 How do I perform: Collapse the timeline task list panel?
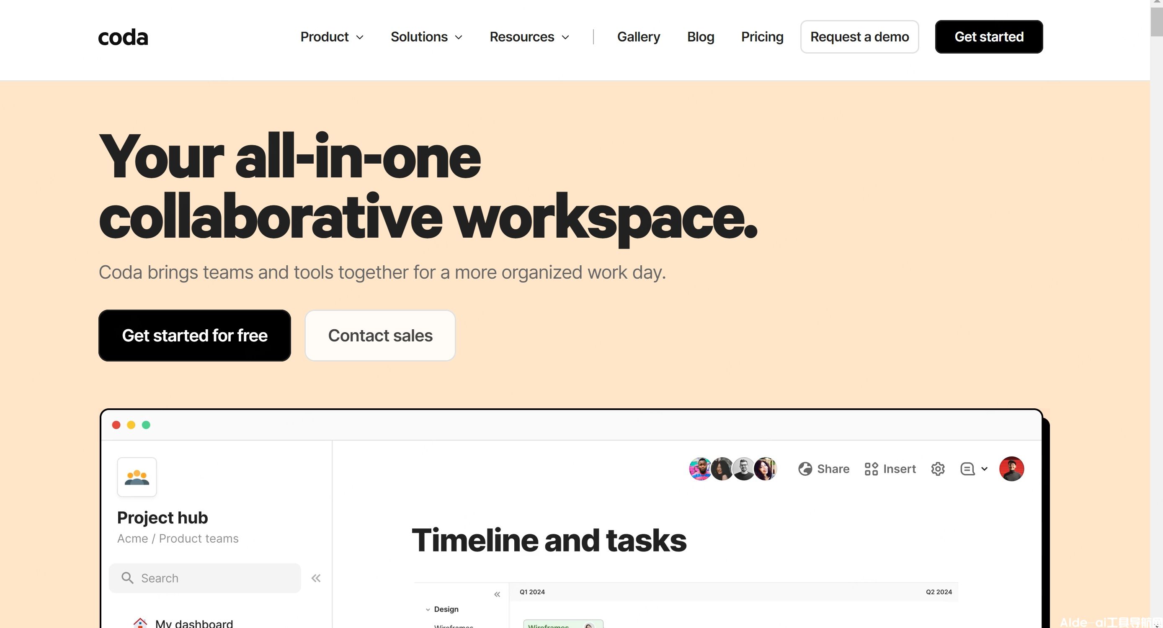point(497,594)
